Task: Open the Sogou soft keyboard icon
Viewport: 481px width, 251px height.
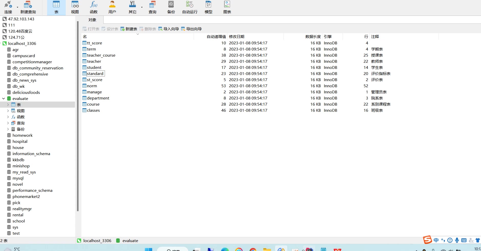Action: point(464,240)
